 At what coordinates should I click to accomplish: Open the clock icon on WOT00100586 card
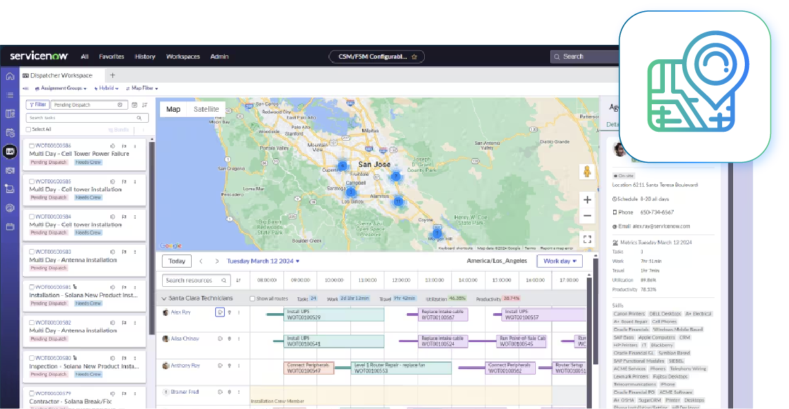[x=112, y=146]
